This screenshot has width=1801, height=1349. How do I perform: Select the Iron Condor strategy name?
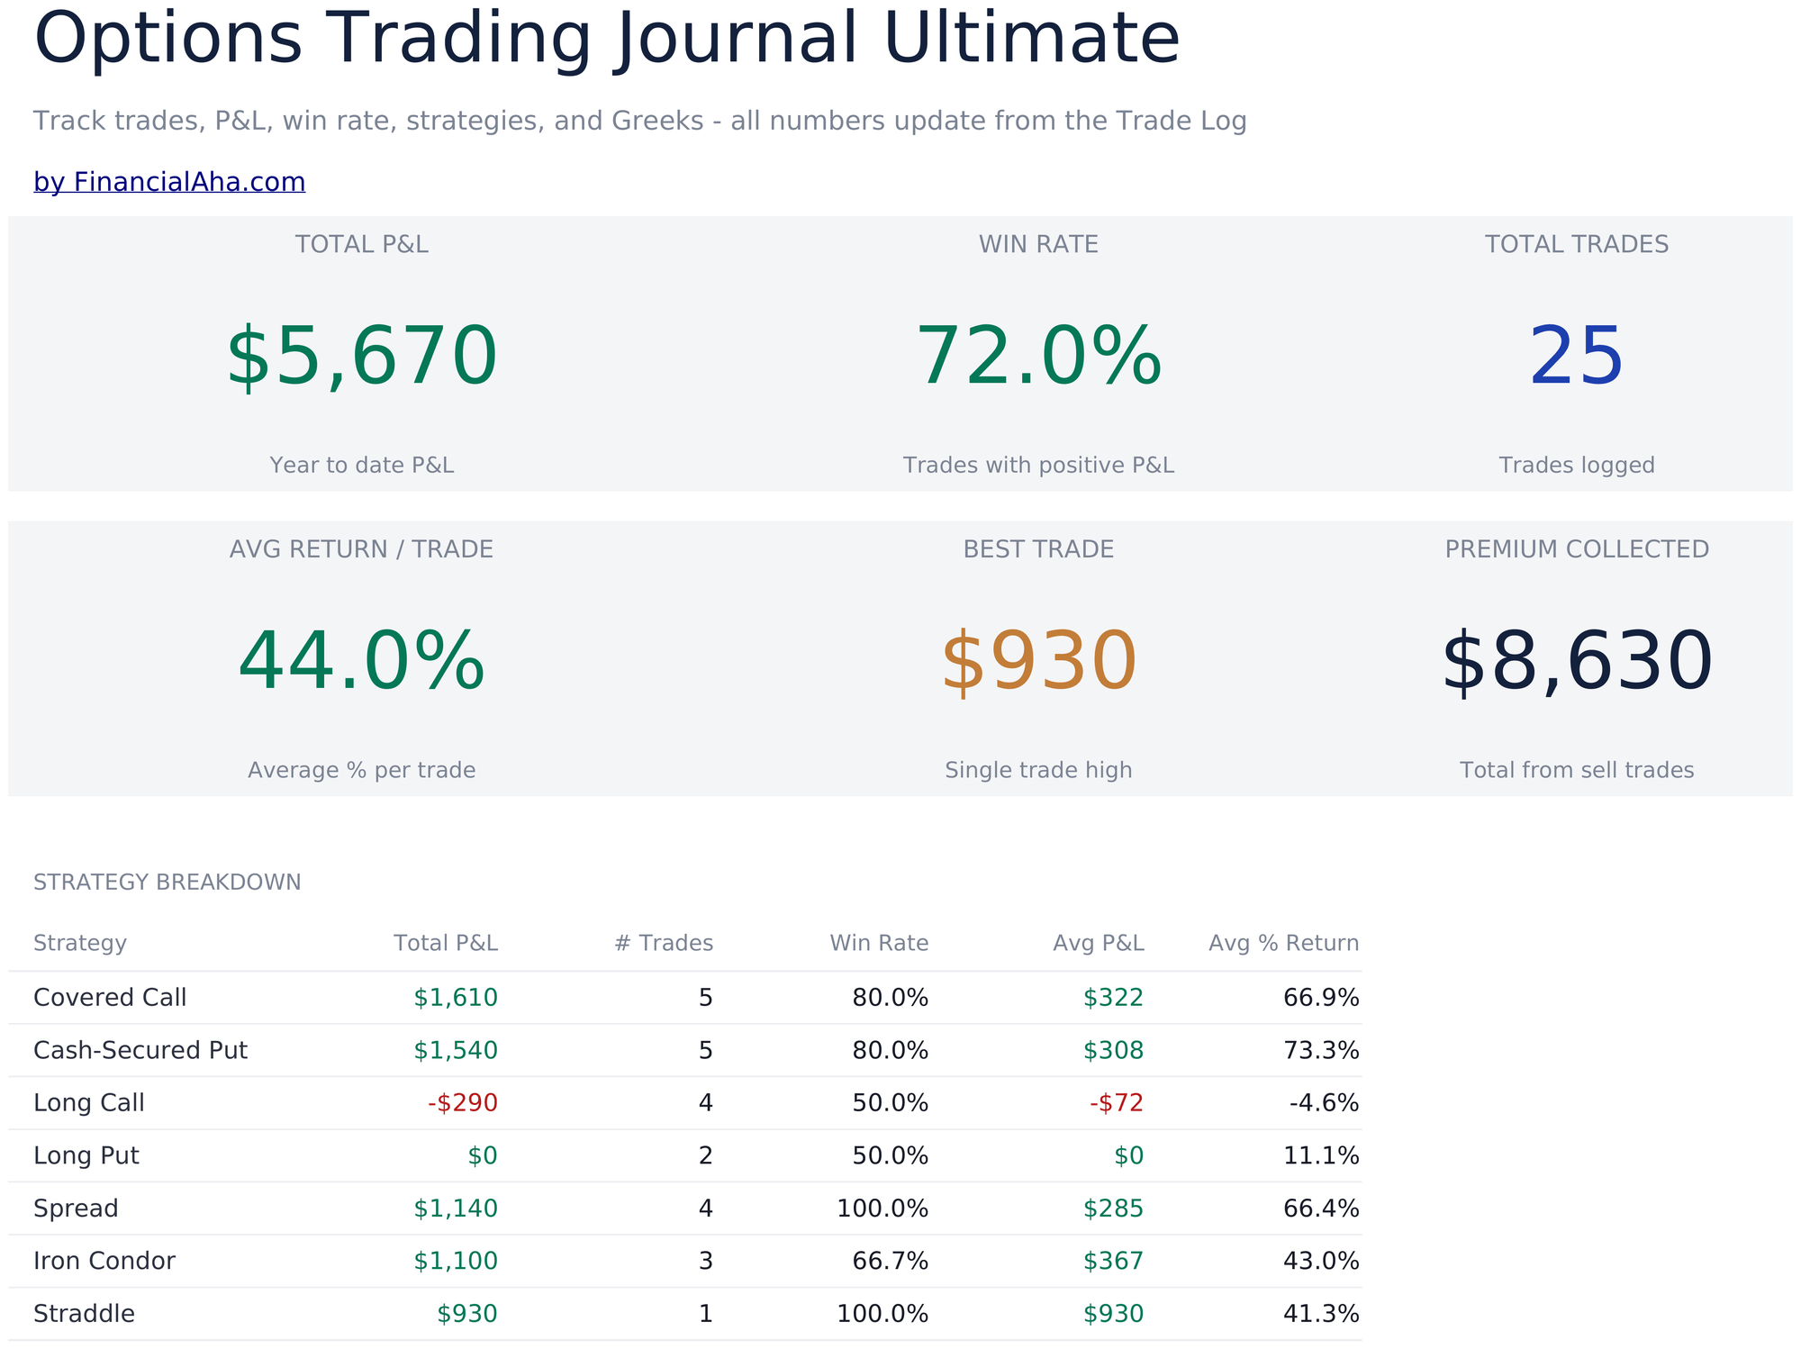[x=104, y=1261]
